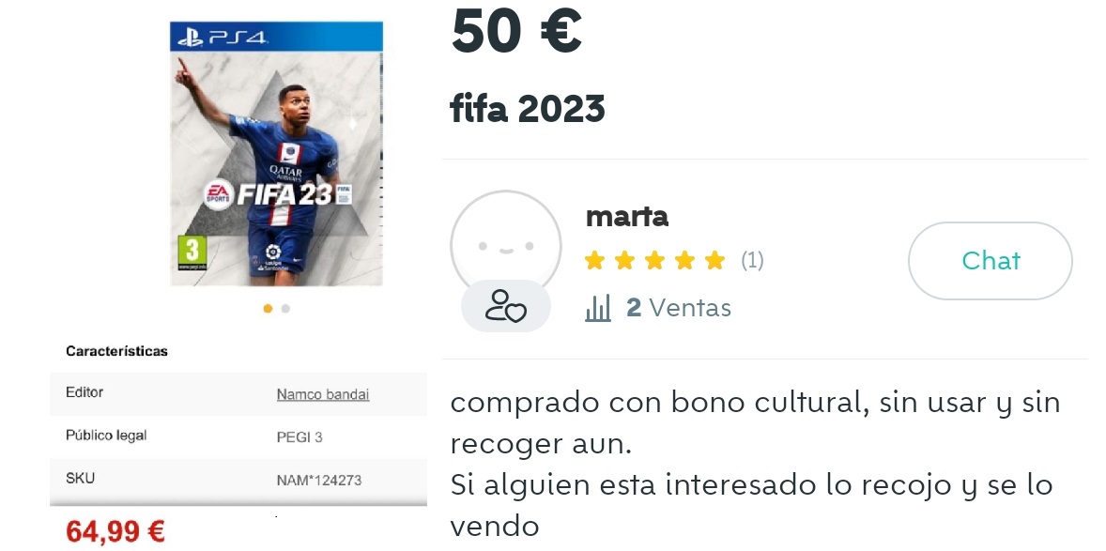Open the Namco bandai editor link
The height and width of the screenshot is (551, 1106).
point(323,395)
